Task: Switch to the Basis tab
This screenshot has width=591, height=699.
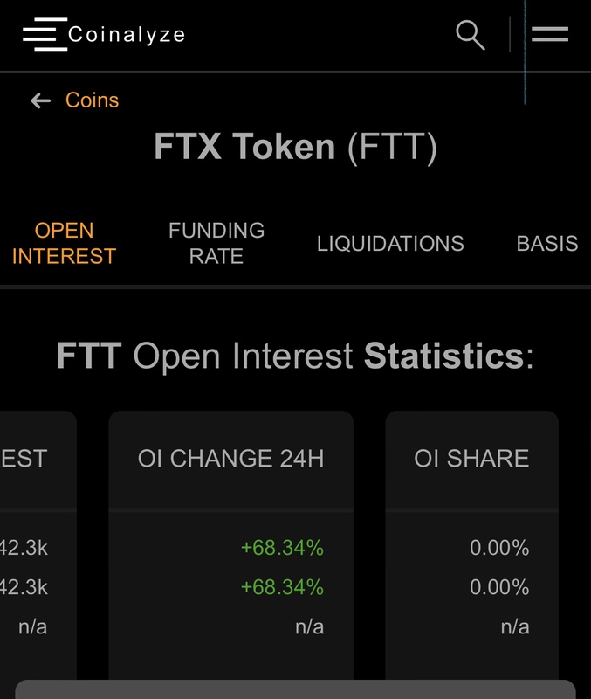Action: (x=547, y=244)
